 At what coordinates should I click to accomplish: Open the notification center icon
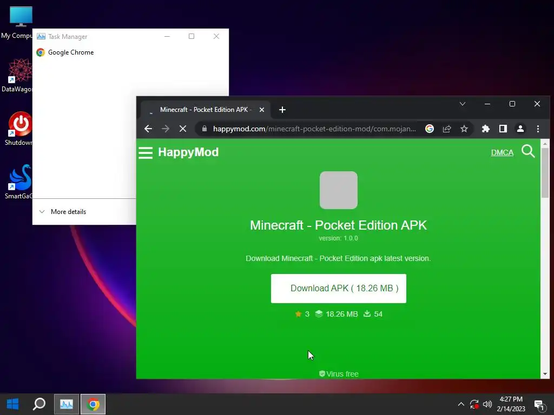click(x=539, y=405)
